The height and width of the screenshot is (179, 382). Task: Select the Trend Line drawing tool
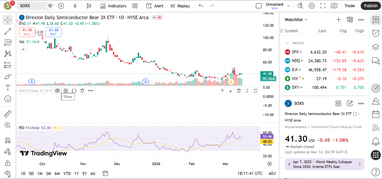[8, 31]
